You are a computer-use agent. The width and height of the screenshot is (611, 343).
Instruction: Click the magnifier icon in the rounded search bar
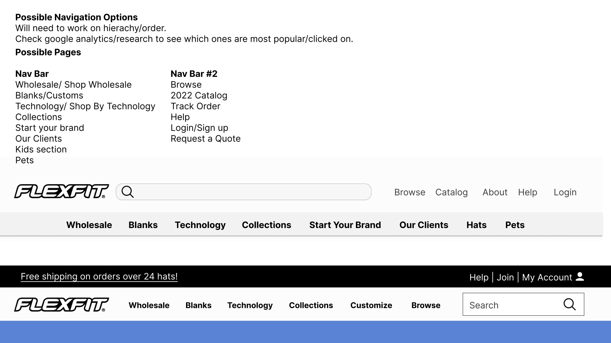coord(127,192)
